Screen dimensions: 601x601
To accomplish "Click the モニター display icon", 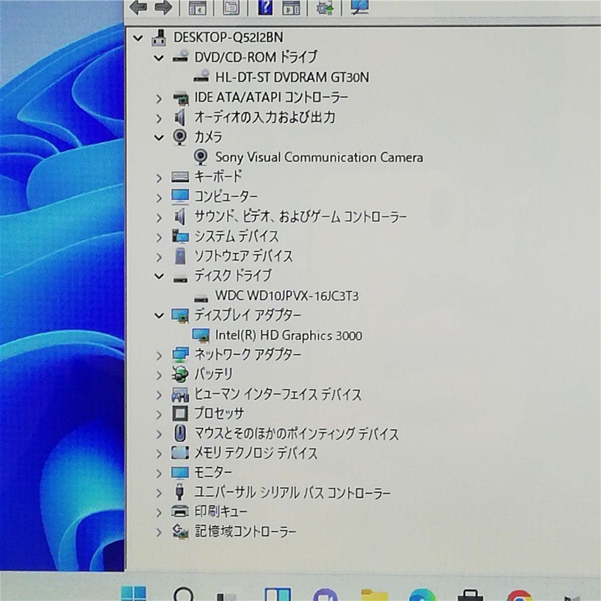I will pyautogui.click(x=180, y=473).
